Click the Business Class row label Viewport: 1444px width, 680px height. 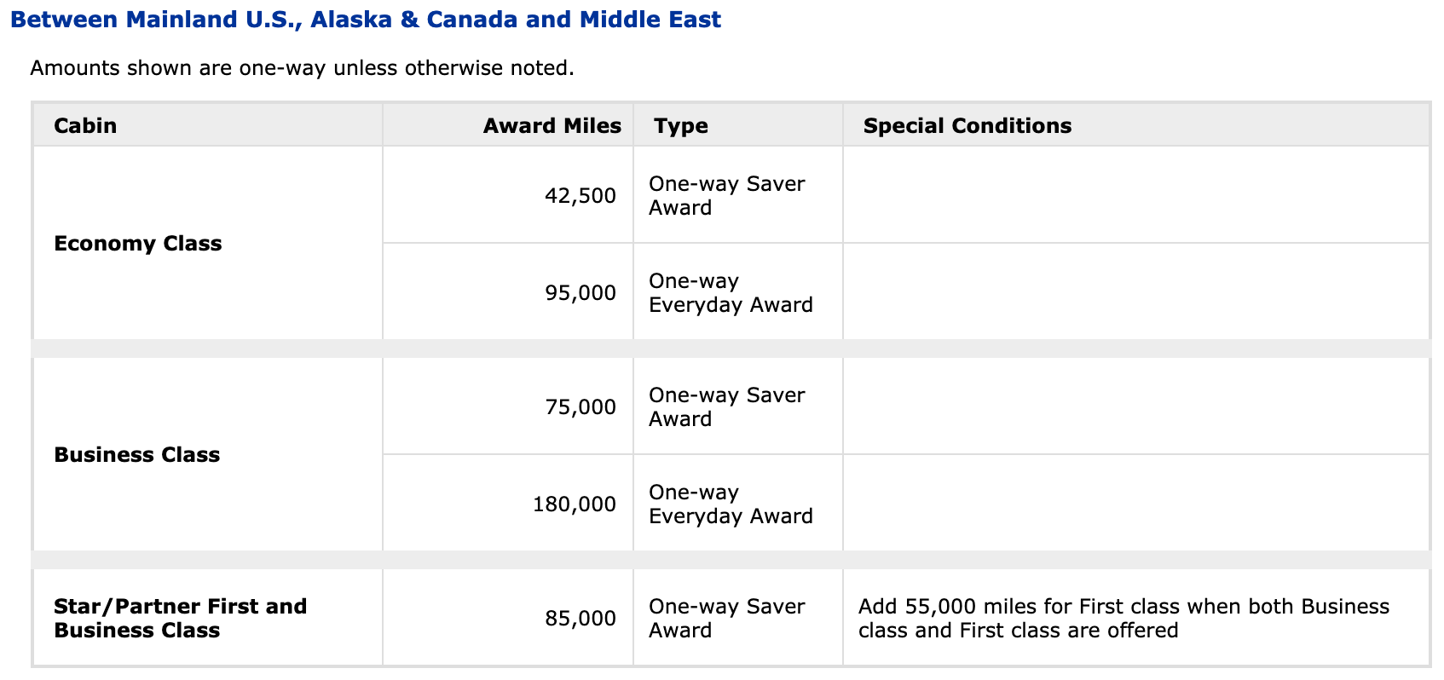(136, 455)
